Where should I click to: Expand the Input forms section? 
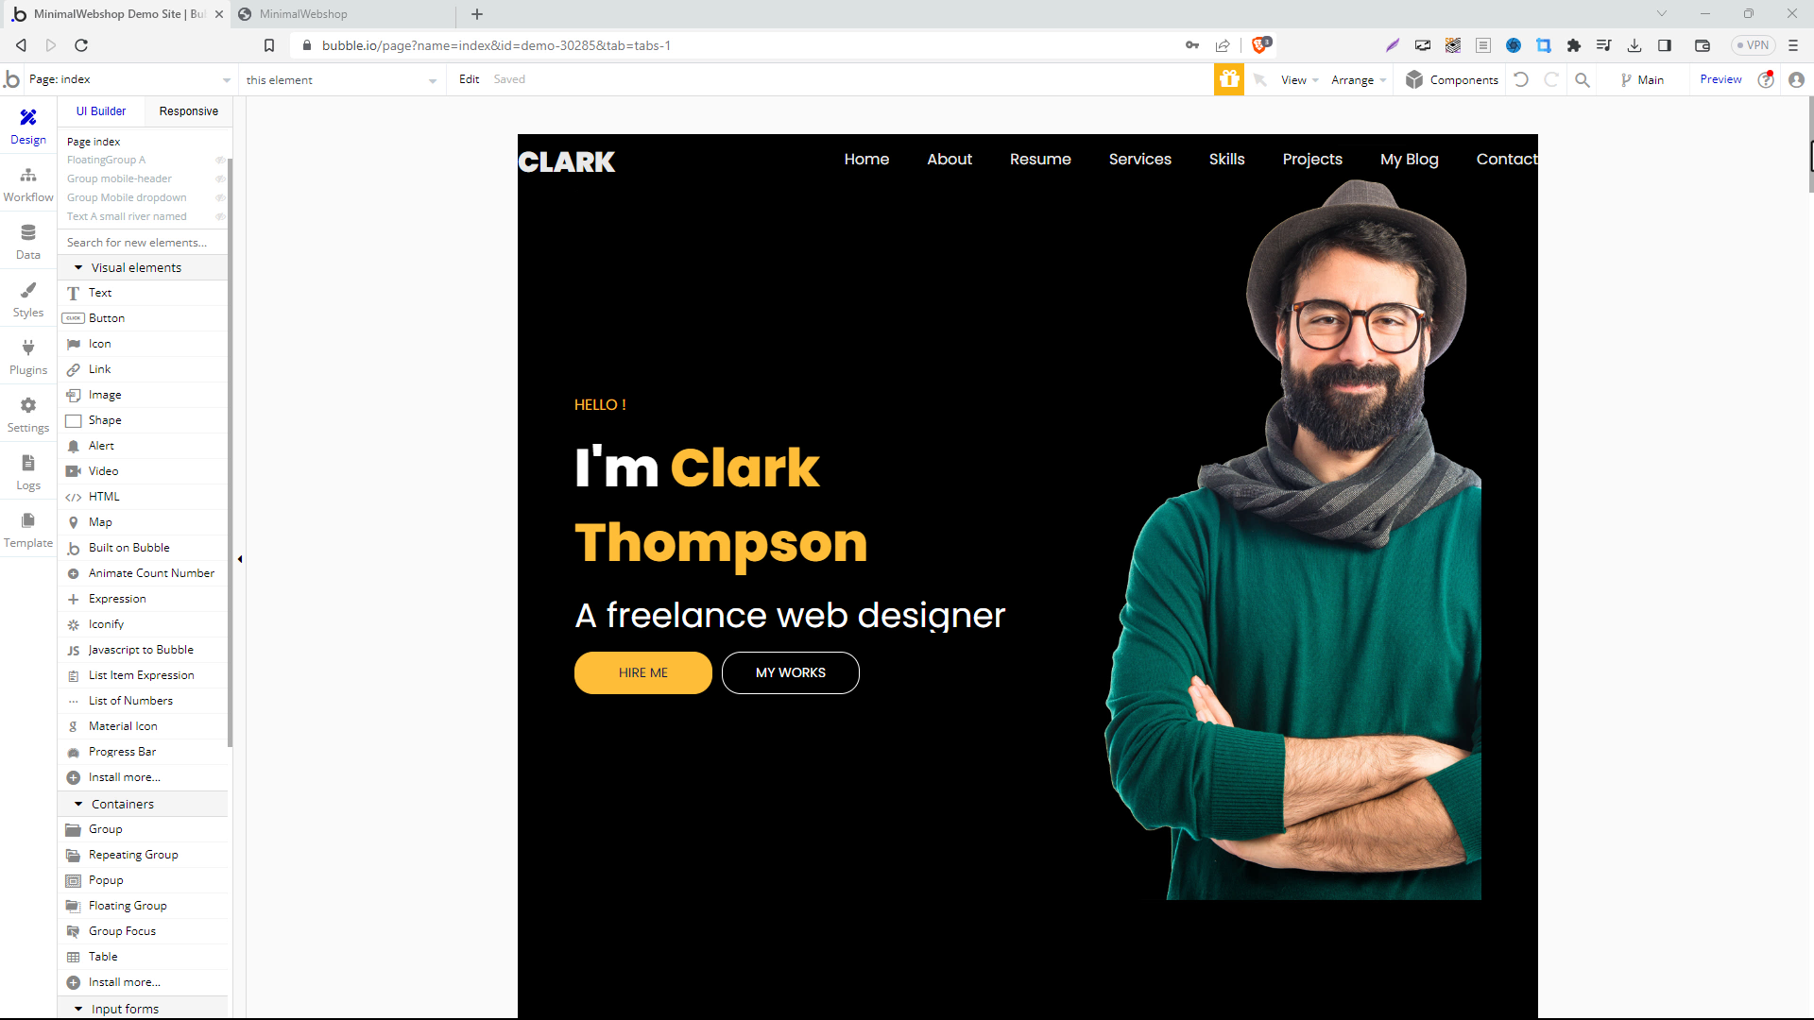(78, 1008)
